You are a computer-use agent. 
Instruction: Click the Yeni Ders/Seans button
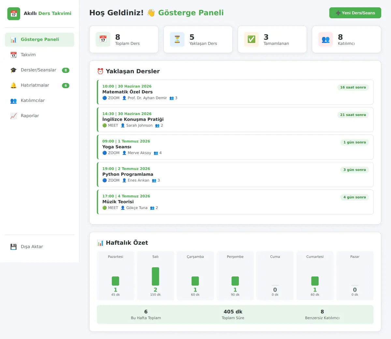click(355, 13)
